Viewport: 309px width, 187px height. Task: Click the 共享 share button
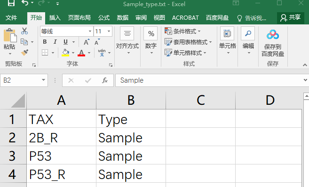(x=291, y=18)
